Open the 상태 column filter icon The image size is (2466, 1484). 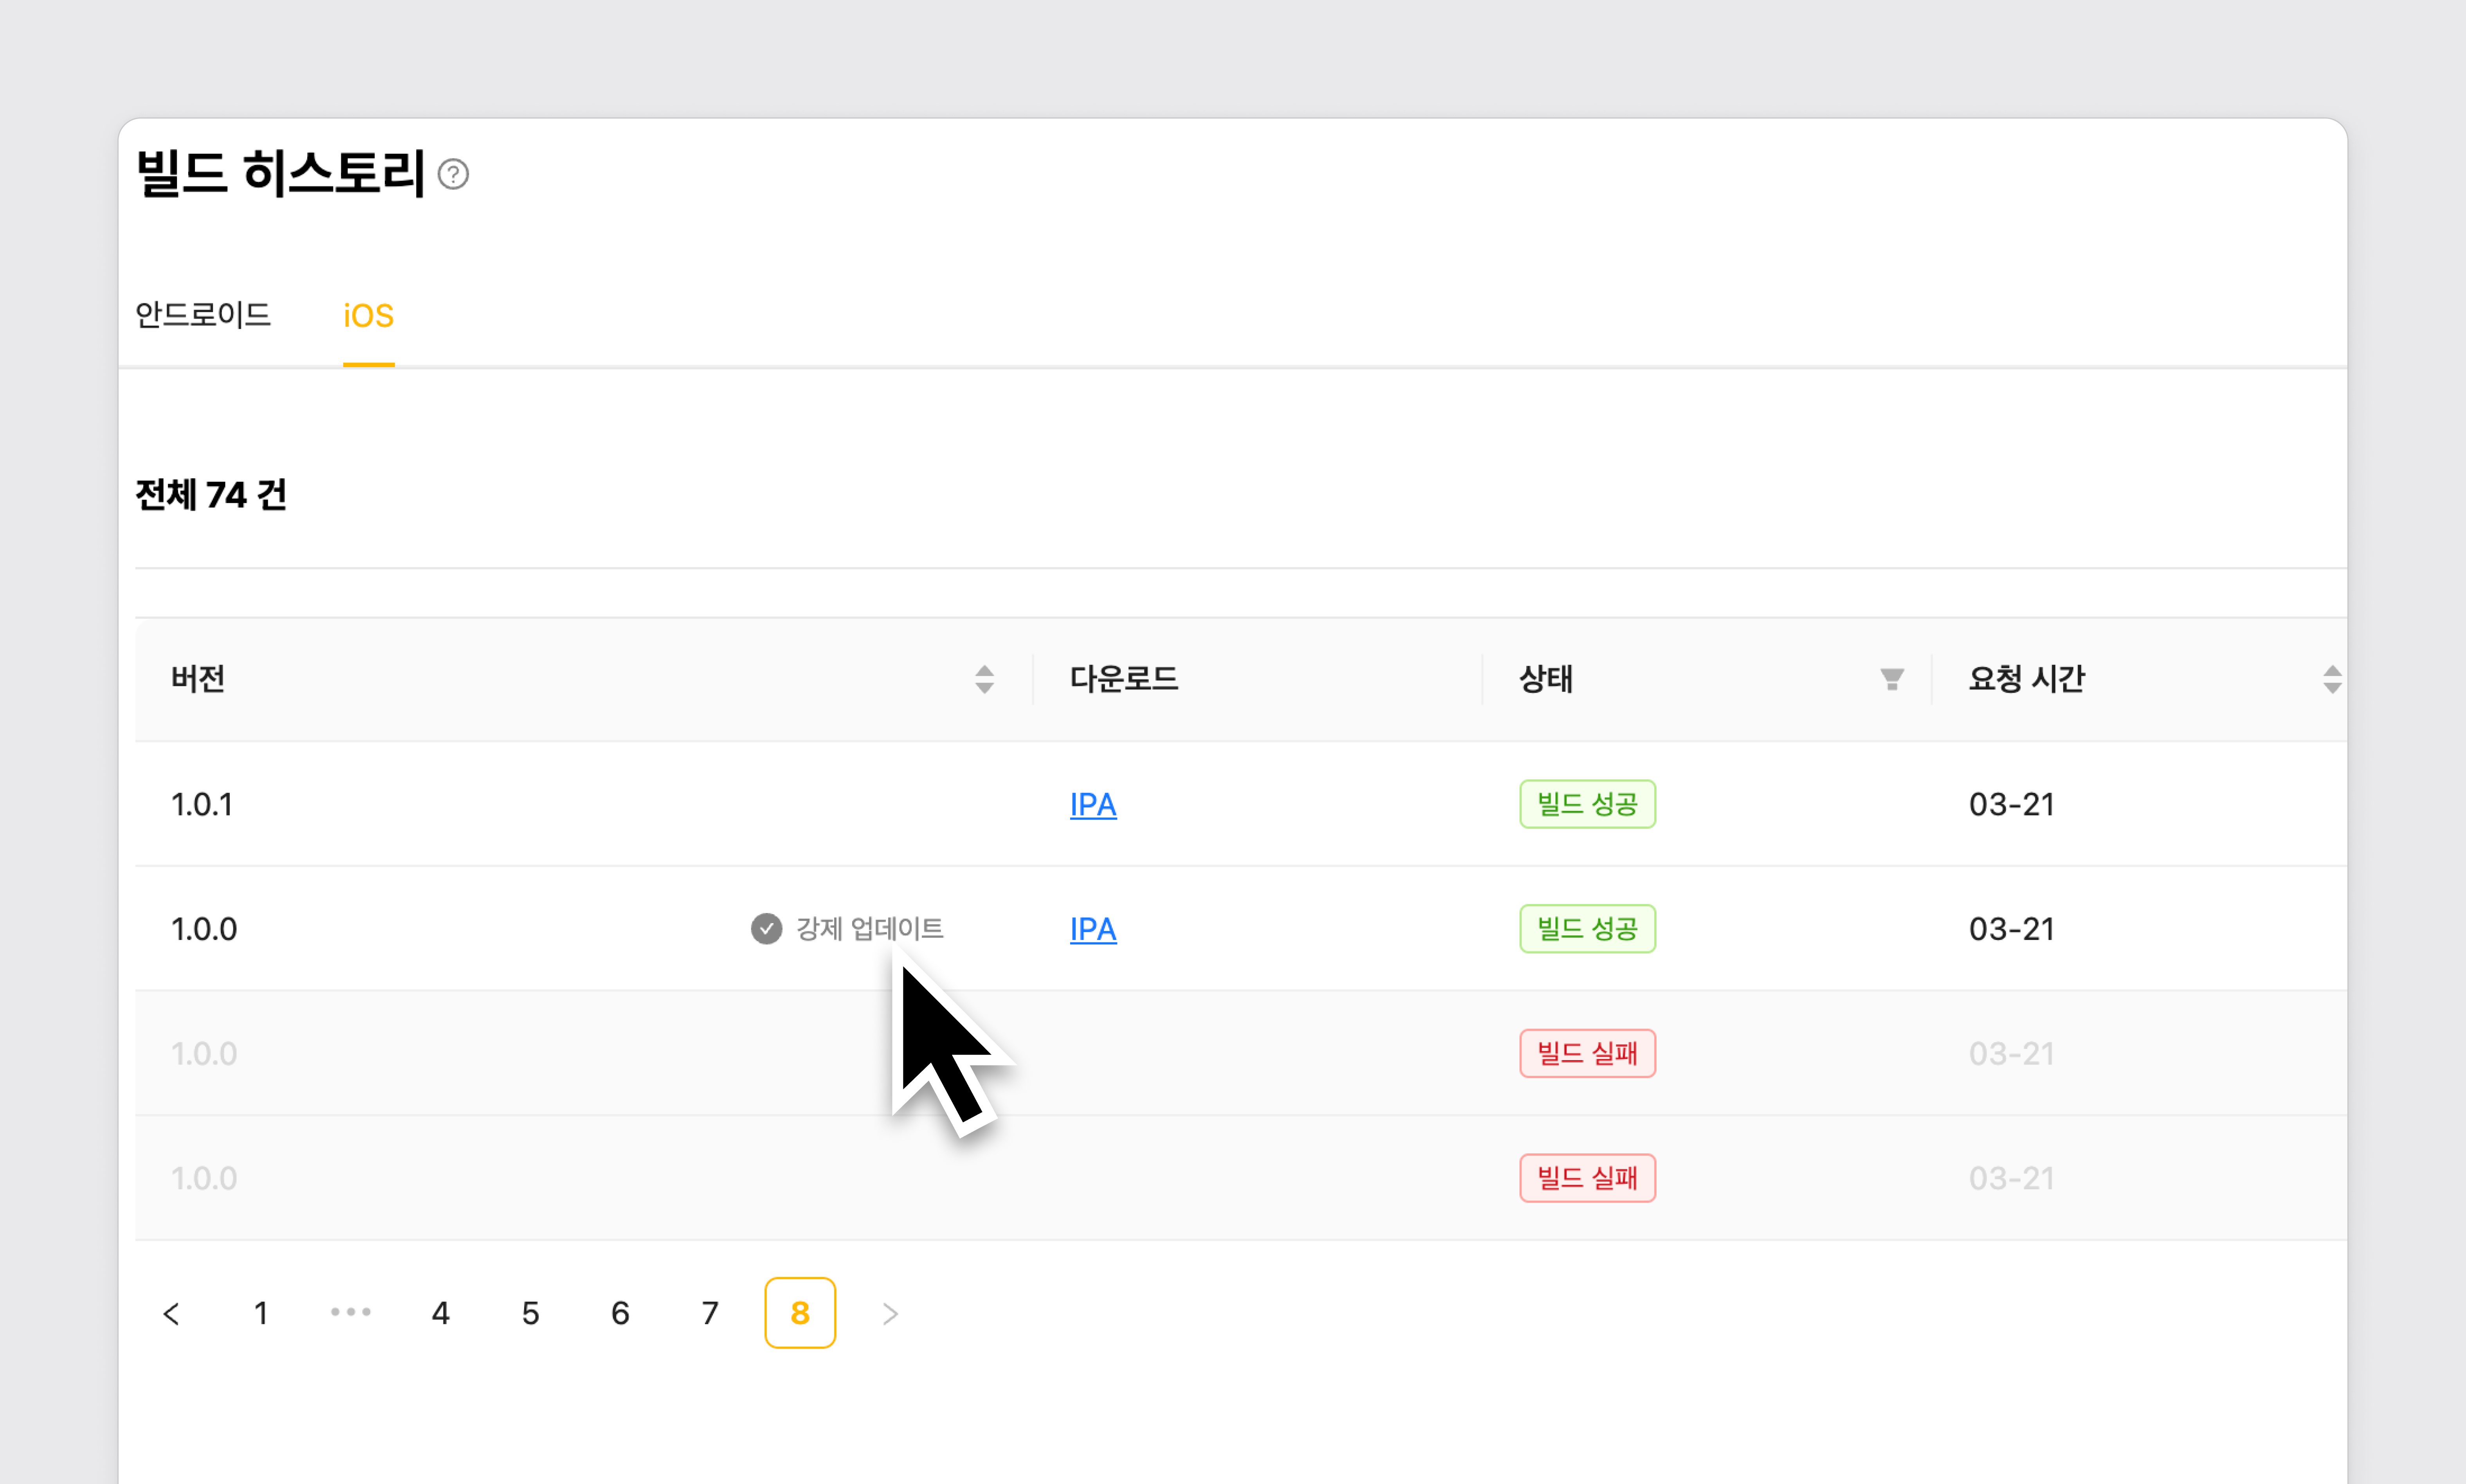point(1891,679)
